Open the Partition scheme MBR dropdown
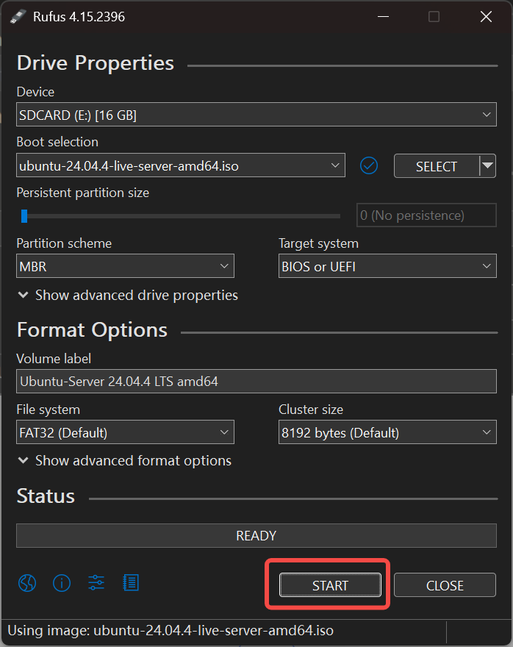Image resolution: width=513 pixels, height=647 pixels. [x=125, y=266]
